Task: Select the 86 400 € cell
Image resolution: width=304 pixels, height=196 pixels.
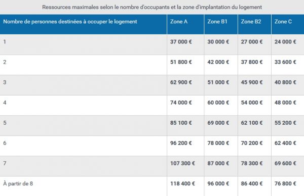Action: click(x=254, y=186)
